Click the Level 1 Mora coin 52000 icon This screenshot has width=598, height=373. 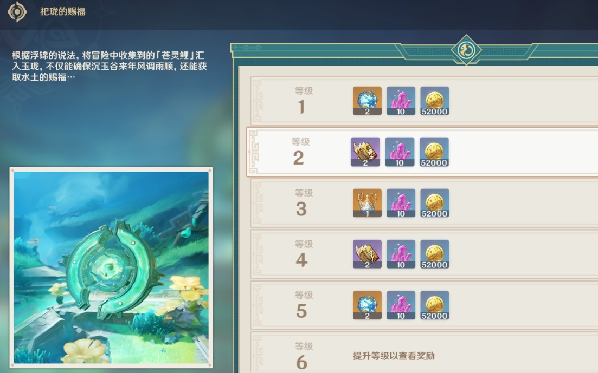434,101
